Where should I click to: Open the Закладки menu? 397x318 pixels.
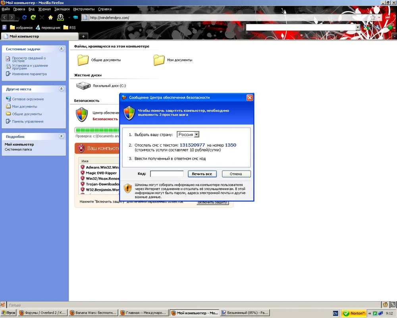pyautogui.click(x=62, y=9)
